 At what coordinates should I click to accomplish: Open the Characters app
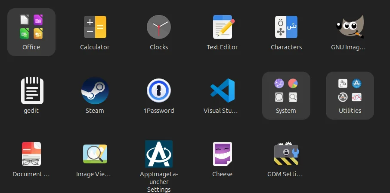tap(286, 27)
